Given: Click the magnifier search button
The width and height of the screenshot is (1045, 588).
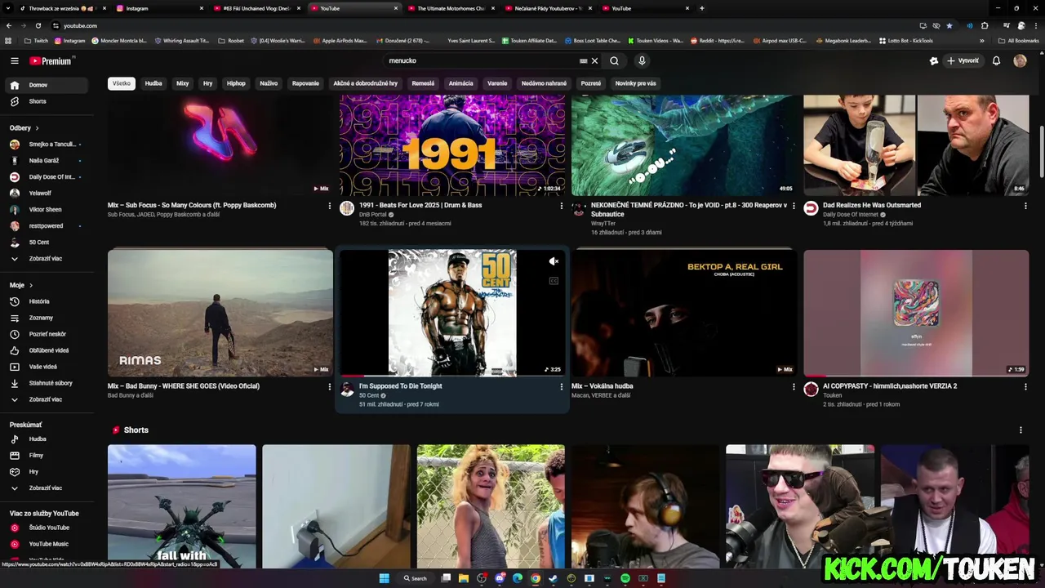Looking at the screenshot, I should pyautogui.click(x=614, y=60).
